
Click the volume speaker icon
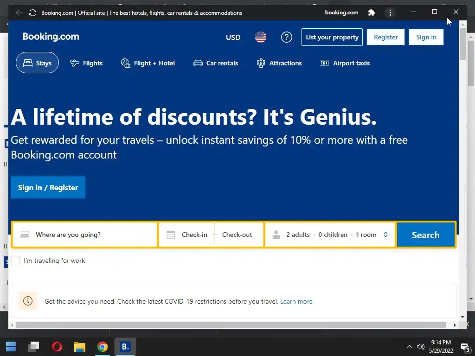click(x=421, y=347)
